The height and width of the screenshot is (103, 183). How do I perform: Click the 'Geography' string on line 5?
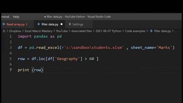coord(67,59)
